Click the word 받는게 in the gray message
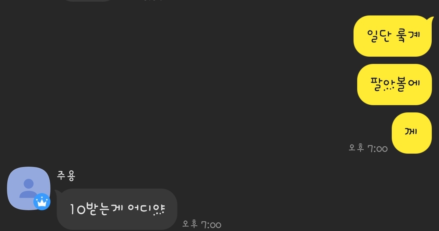The image size is (439, 231). pos(105,209)
